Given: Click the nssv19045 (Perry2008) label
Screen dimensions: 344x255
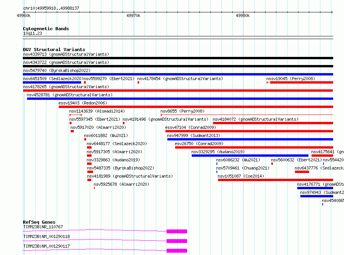Looking at the screenshot, I should point(291,79).
